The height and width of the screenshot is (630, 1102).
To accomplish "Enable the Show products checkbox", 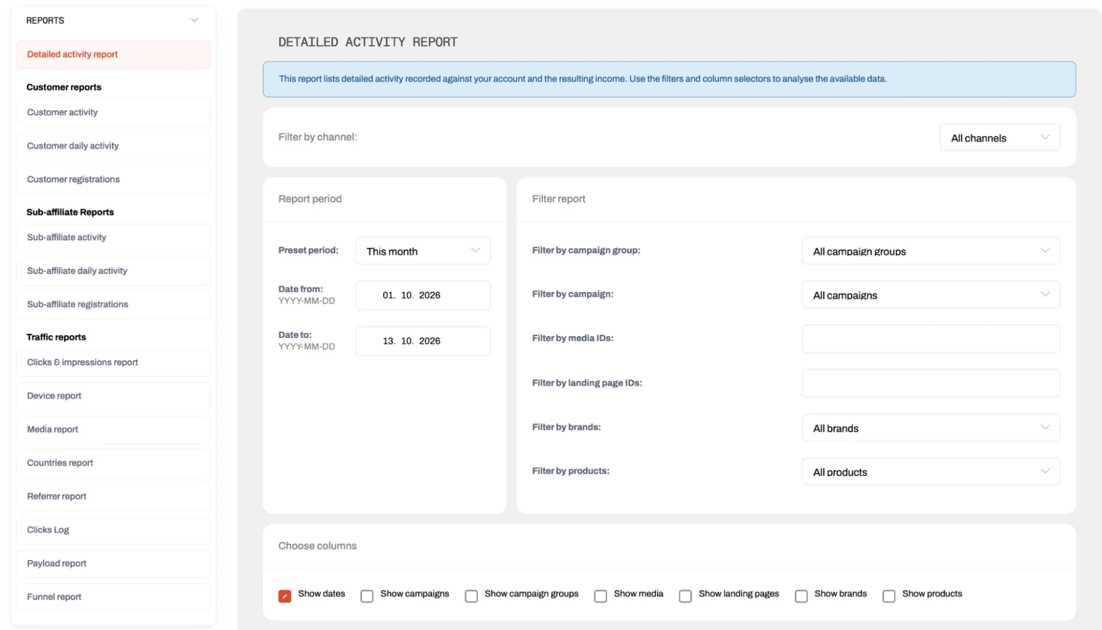I will pyautogui.click(x=889, y=596).
